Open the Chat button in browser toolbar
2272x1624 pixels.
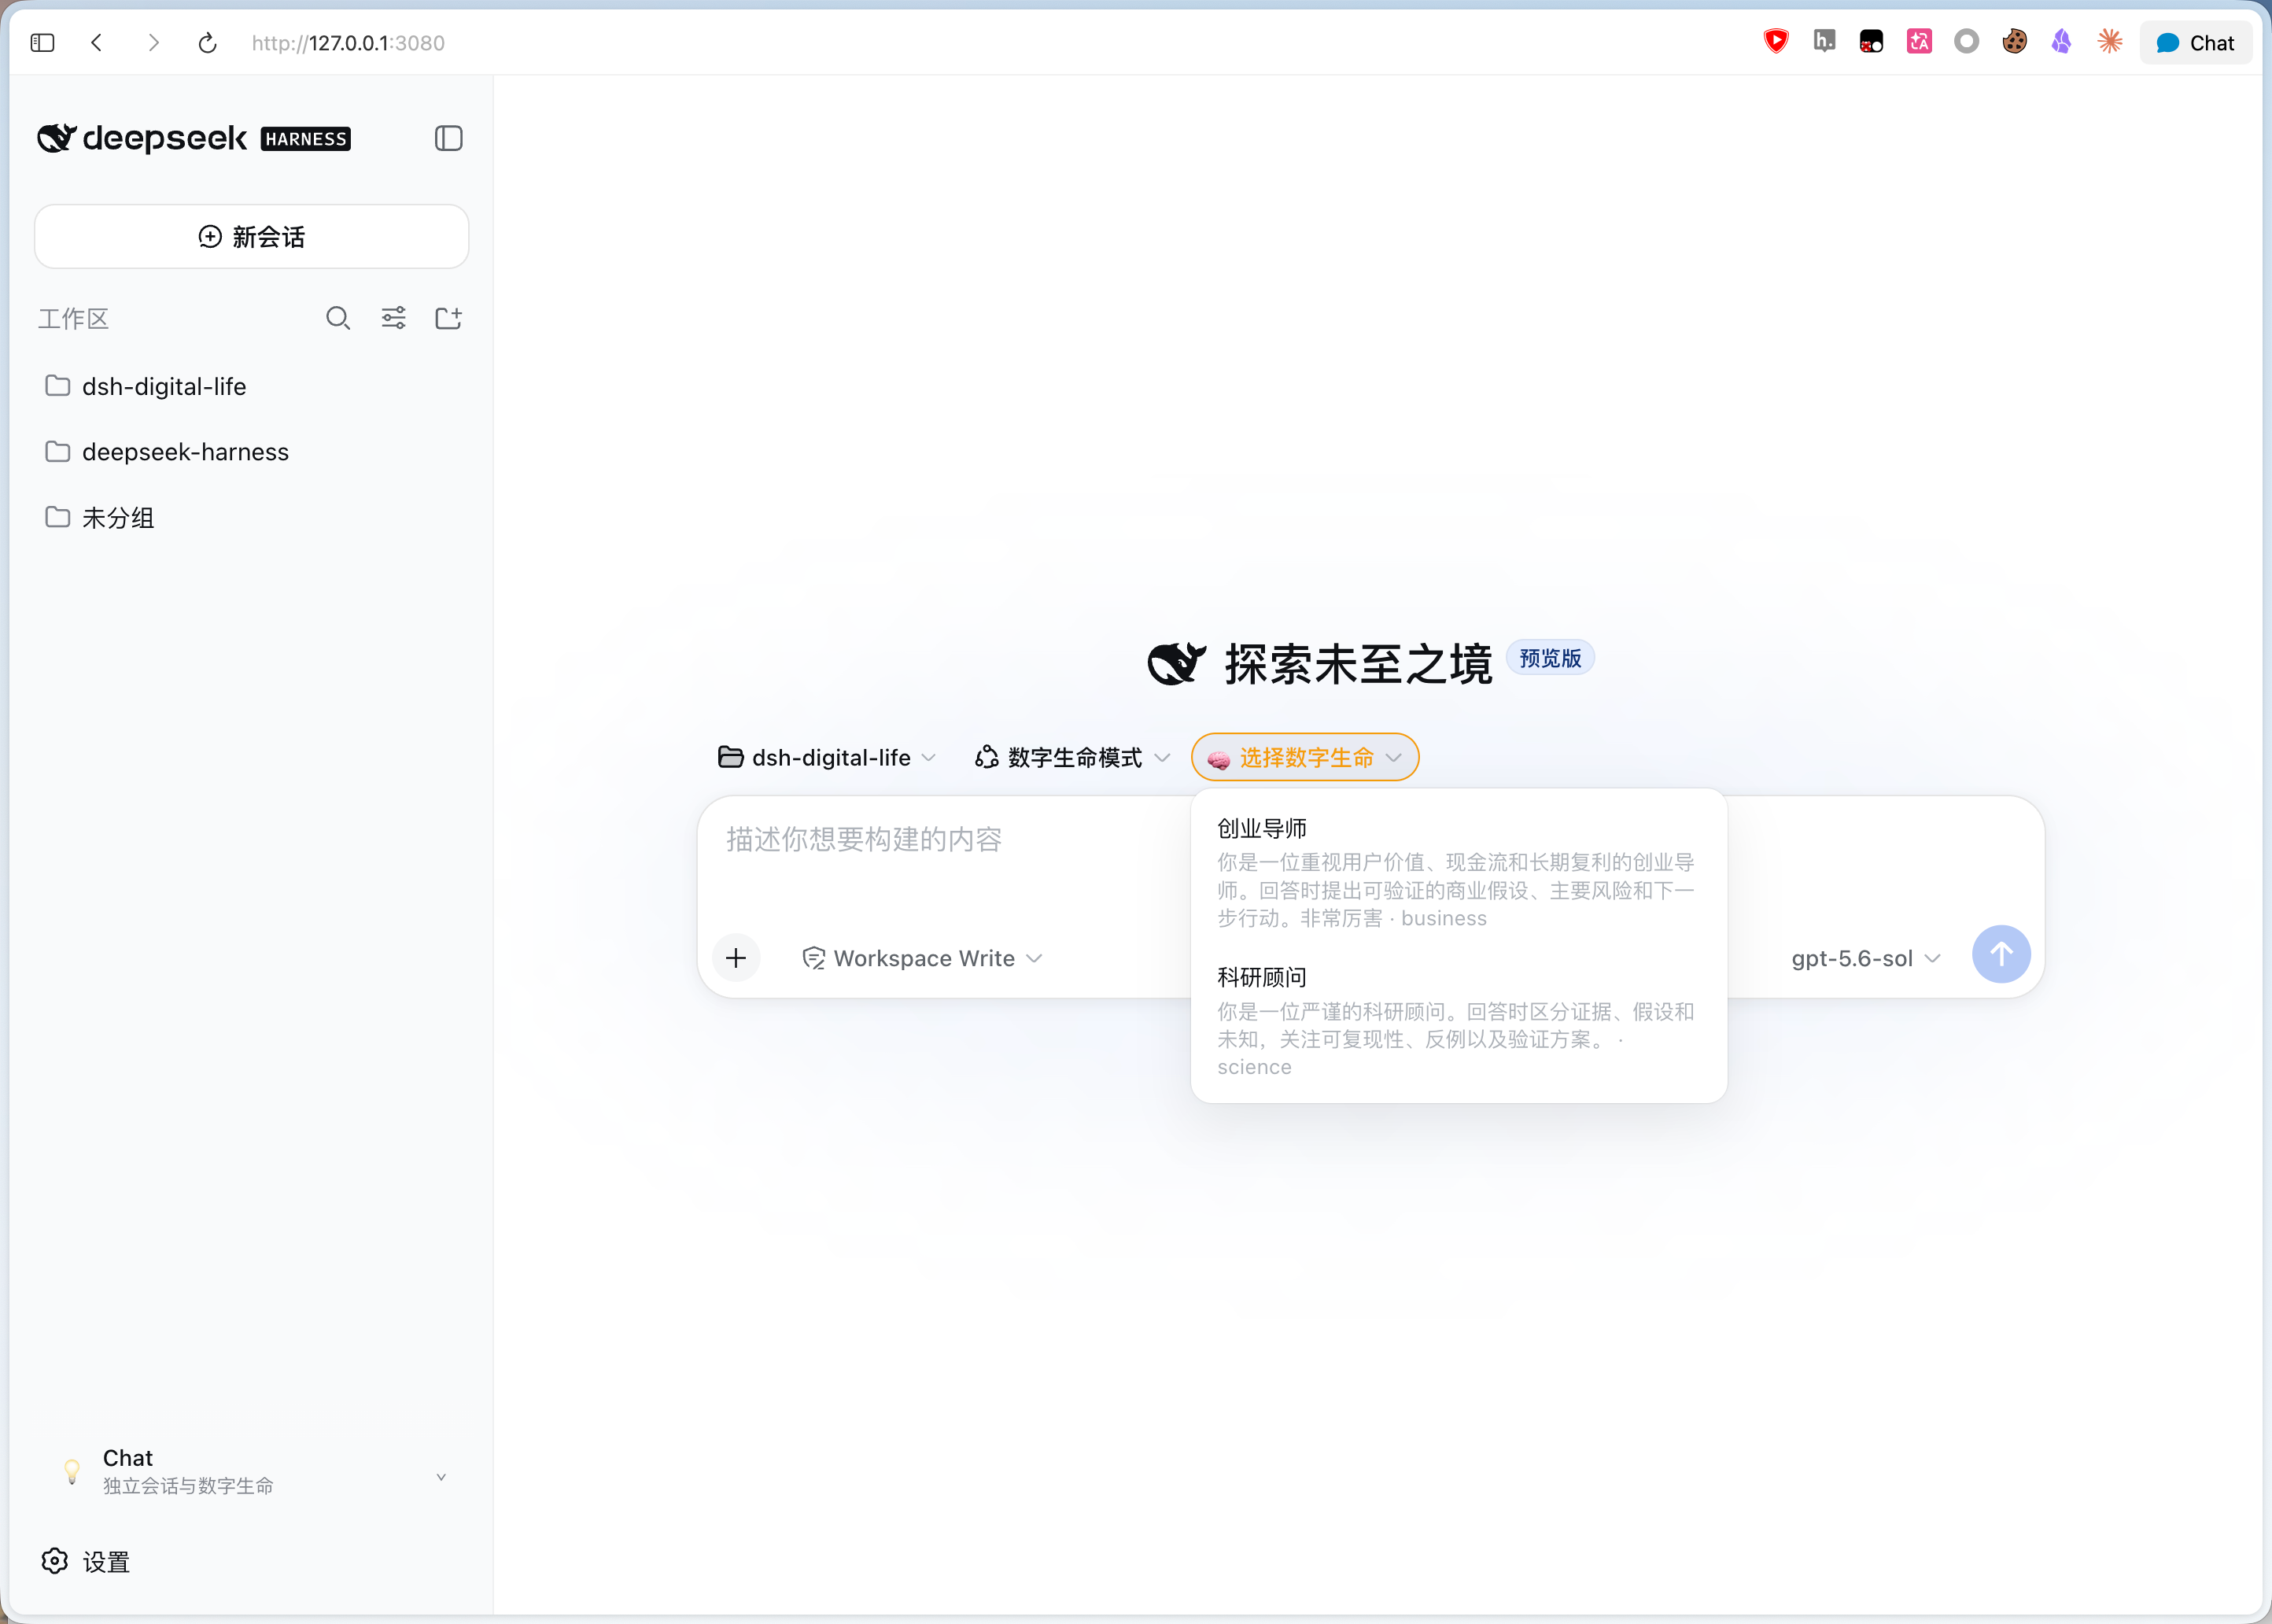tap(2195, 42)
